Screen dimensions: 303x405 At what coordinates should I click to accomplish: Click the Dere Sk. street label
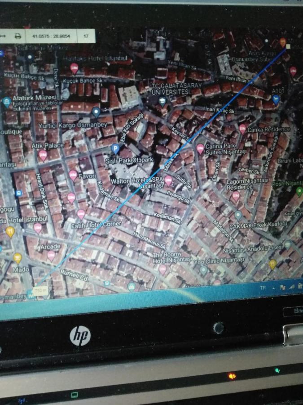tap(56, 77)
